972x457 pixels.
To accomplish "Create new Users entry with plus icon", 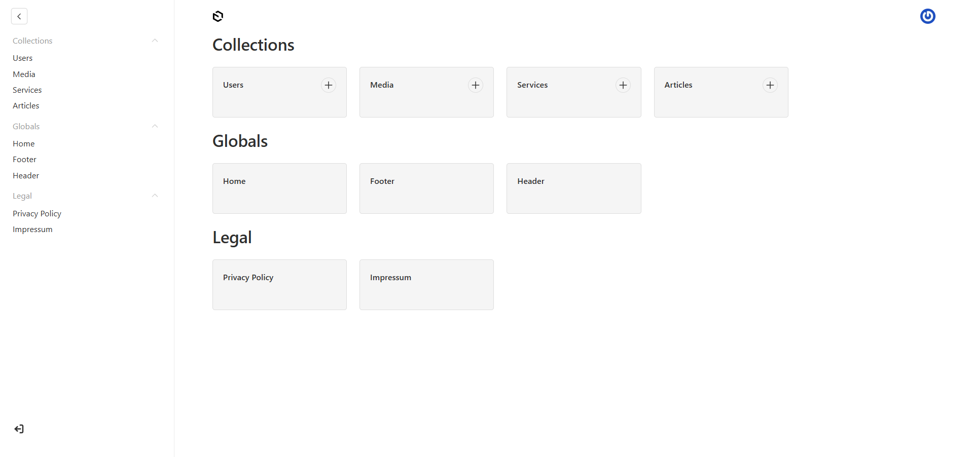I will coord(329,85).
